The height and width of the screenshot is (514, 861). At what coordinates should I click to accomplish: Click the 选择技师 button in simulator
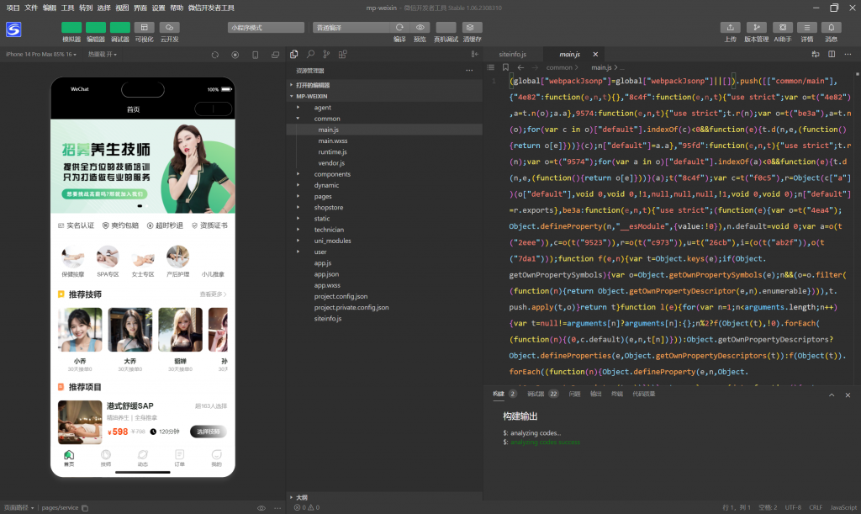click(208, 432)
